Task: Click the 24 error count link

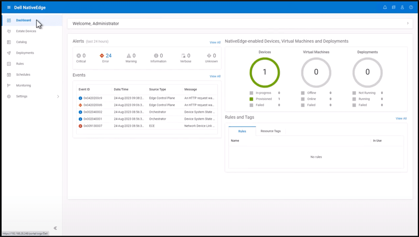Action: click(109, 56)
